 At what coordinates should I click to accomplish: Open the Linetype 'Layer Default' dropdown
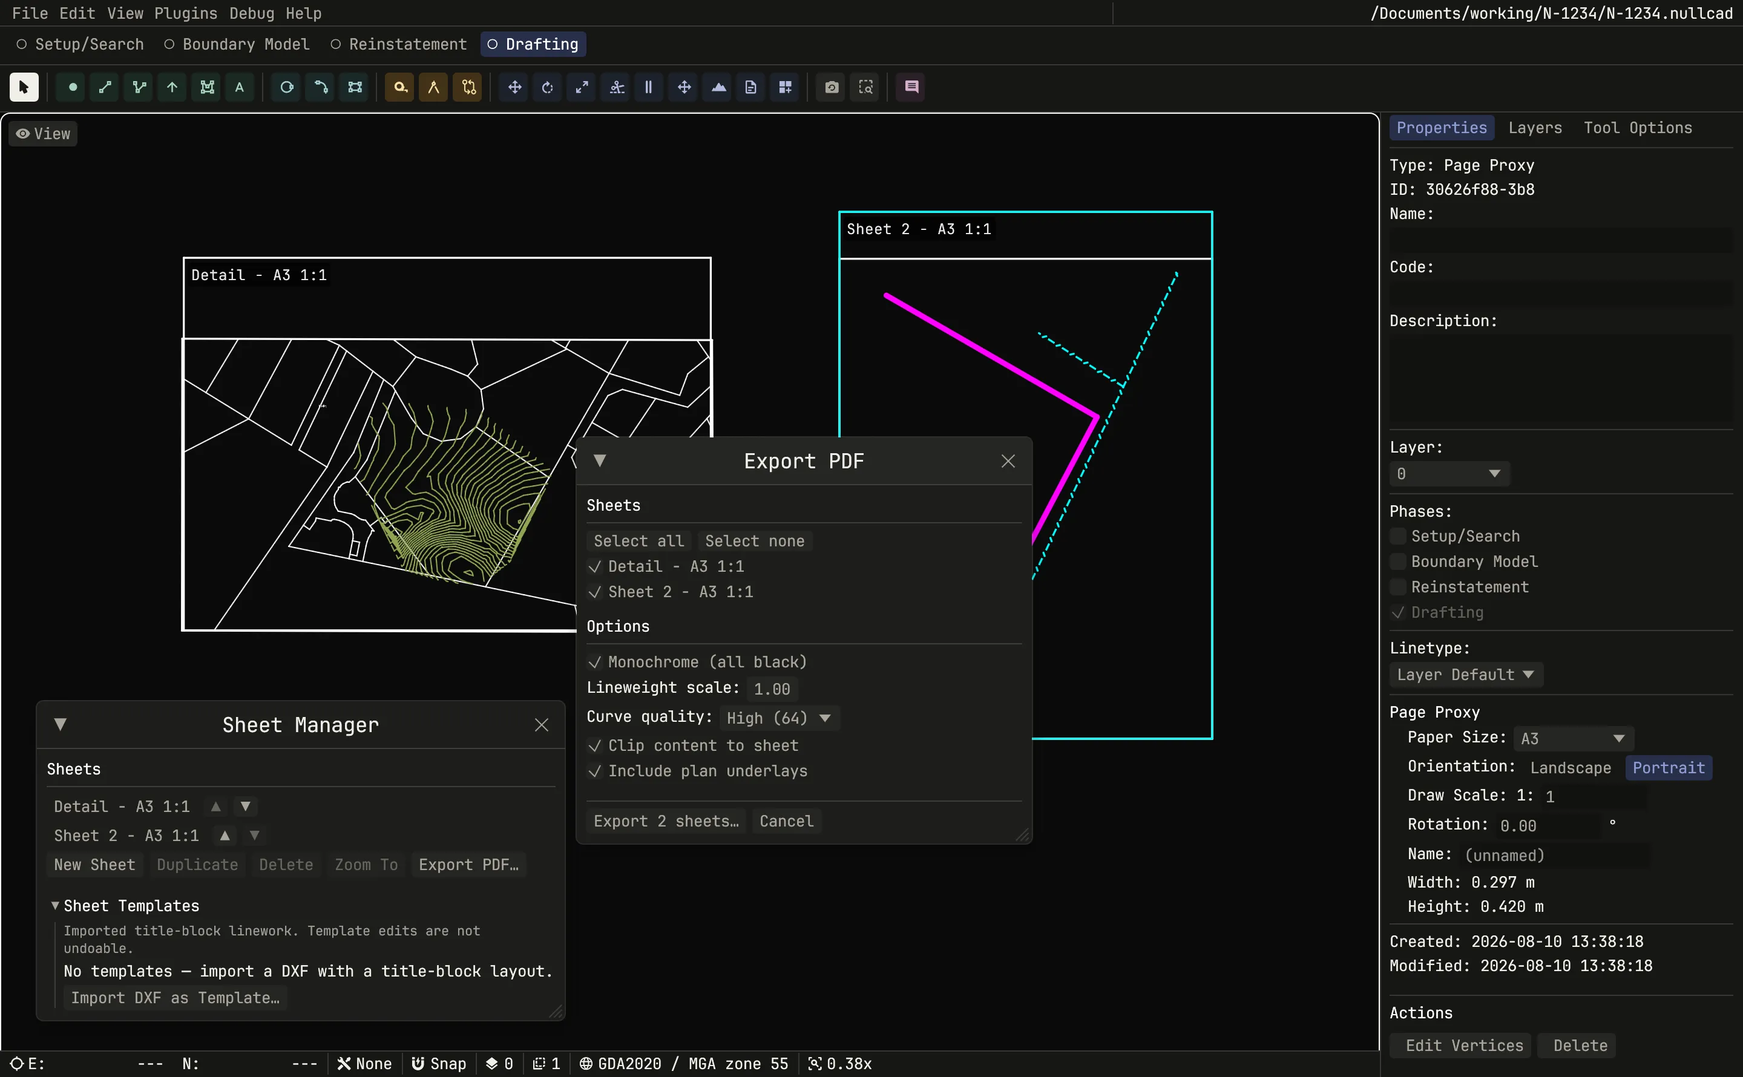click(1465, 675)
